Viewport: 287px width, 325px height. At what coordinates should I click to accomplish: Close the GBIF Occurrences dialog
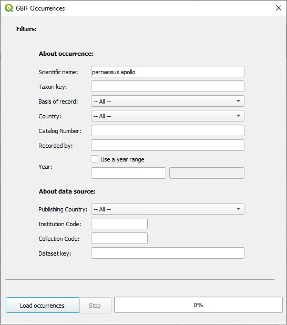[x=279, y=8]
